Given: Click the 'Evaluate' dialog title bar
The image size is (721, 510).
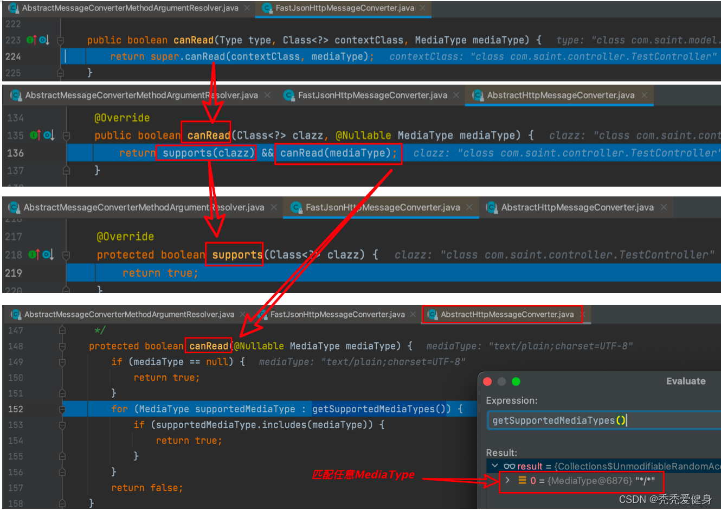Looking at the screenshot, I should coord(600,381).
